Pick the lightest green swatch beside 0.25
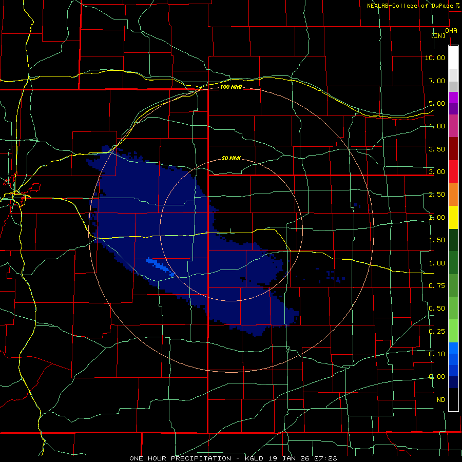Viewport: 462px width, 462px height. (453, 331)
